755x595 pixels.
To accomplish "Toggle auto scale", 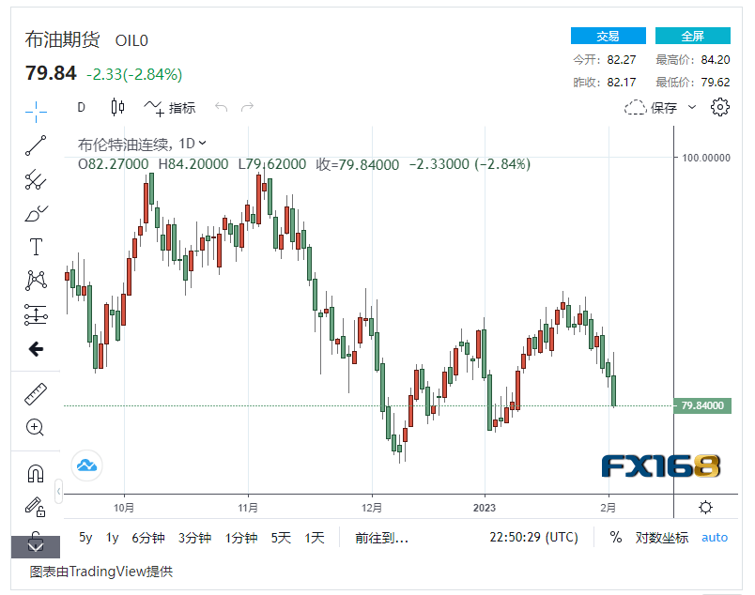I will coord(715,537).
